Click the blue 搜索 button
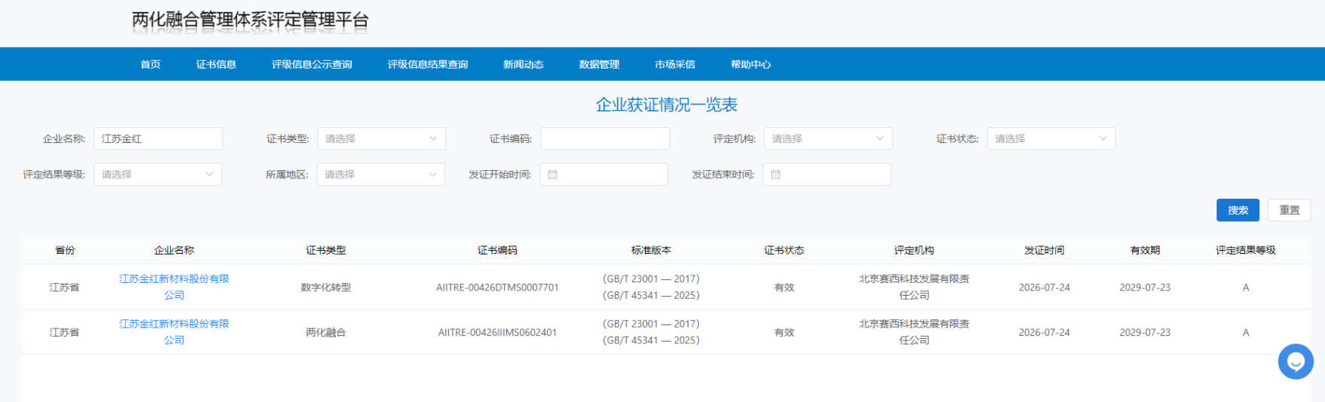 pyautogui.click(x=1238, y=210)
